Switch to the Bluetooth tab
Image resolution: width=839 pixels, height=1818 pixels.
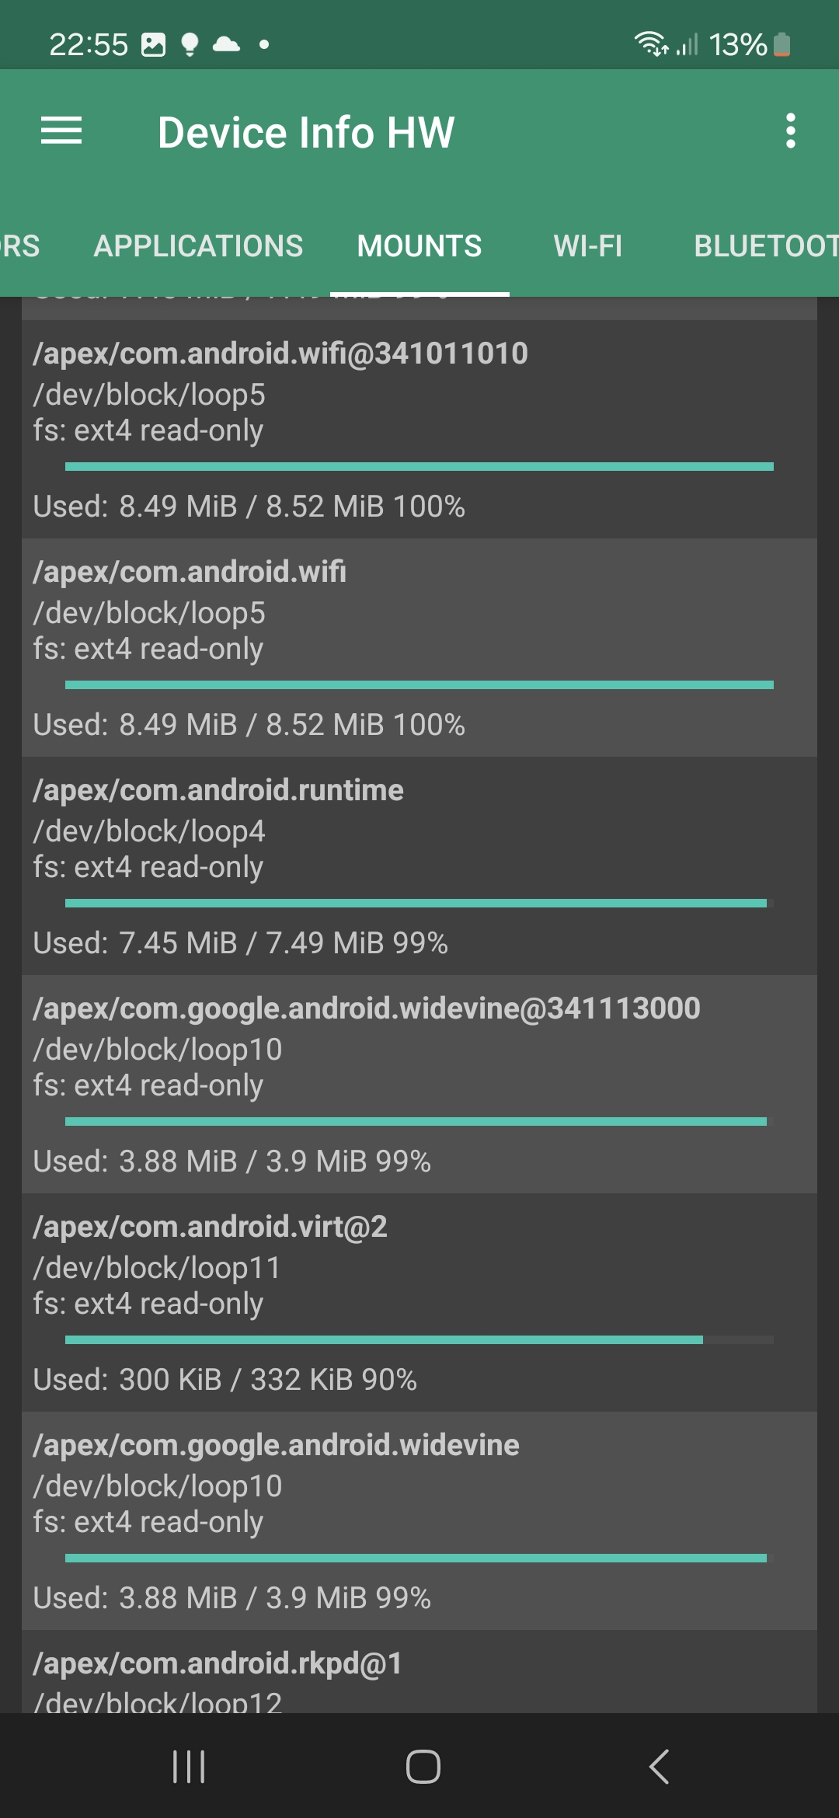pos(765,246)
